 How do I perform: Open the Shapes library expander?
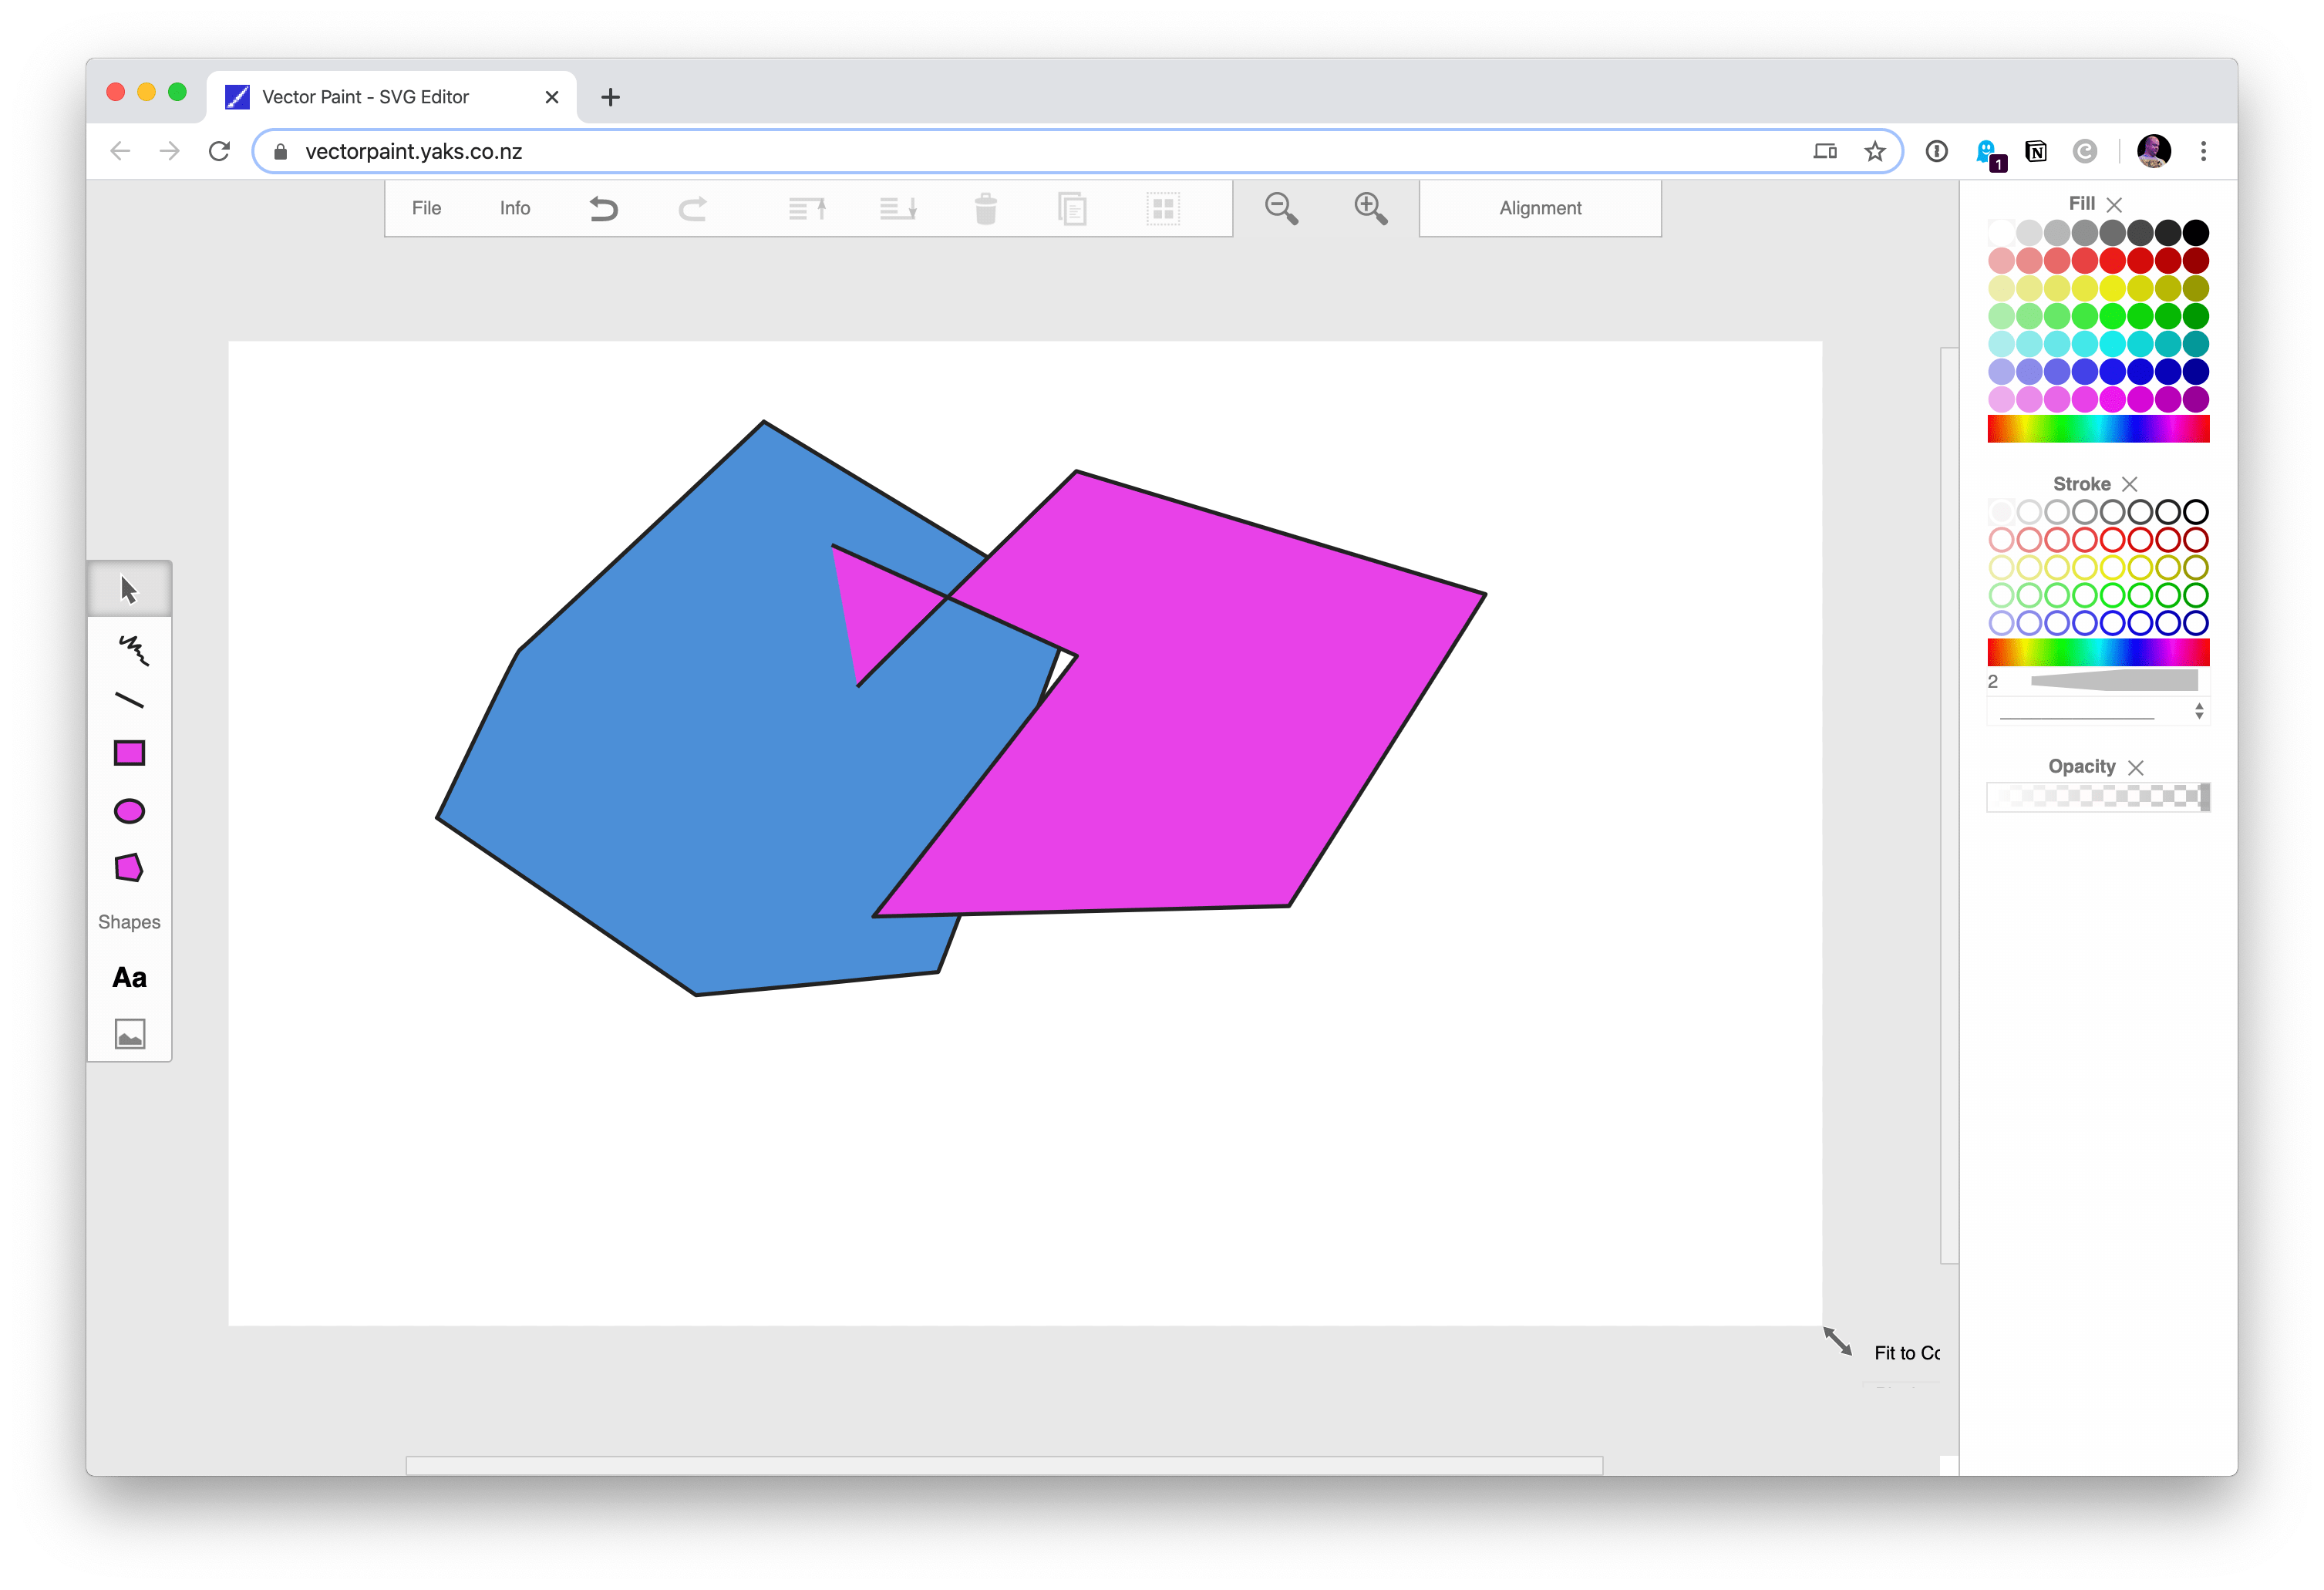pyautogui.click(x=129, y=922)
